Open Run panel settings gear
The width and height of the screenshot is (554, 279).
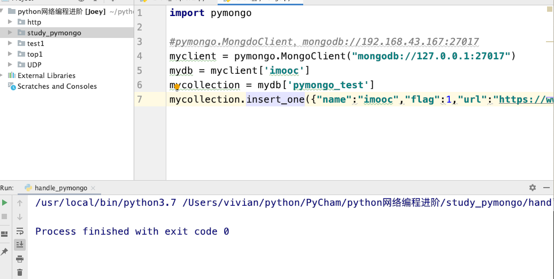click(533, 188)
